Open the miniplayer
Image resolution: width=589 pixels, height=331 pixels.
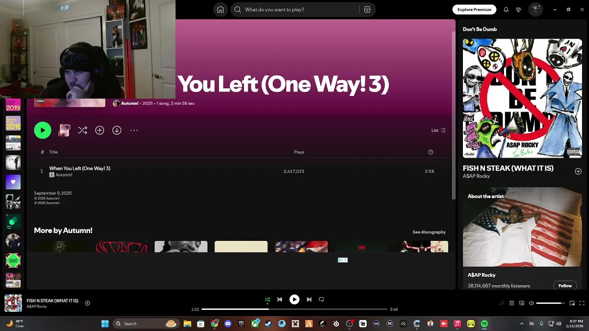tap(572, 303)
